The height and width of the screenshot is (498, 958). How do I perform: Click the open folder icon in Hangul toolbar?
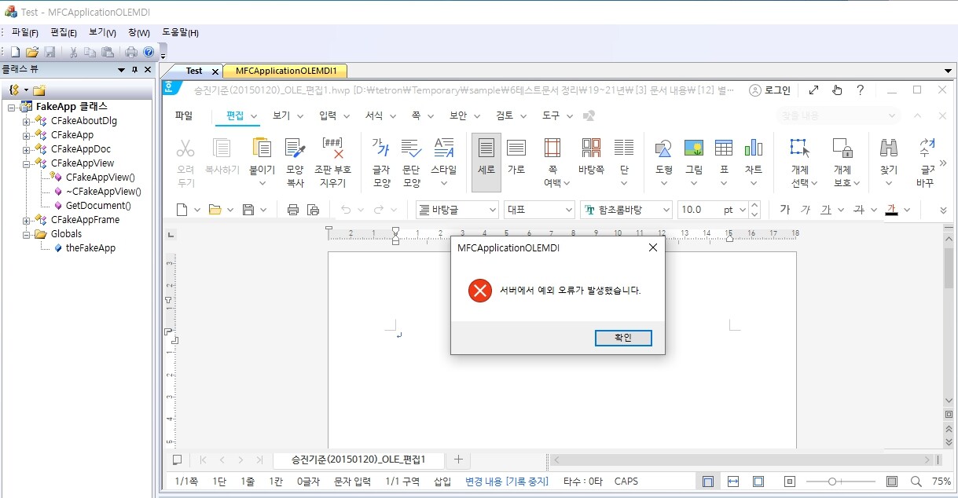tap(214, 210)
